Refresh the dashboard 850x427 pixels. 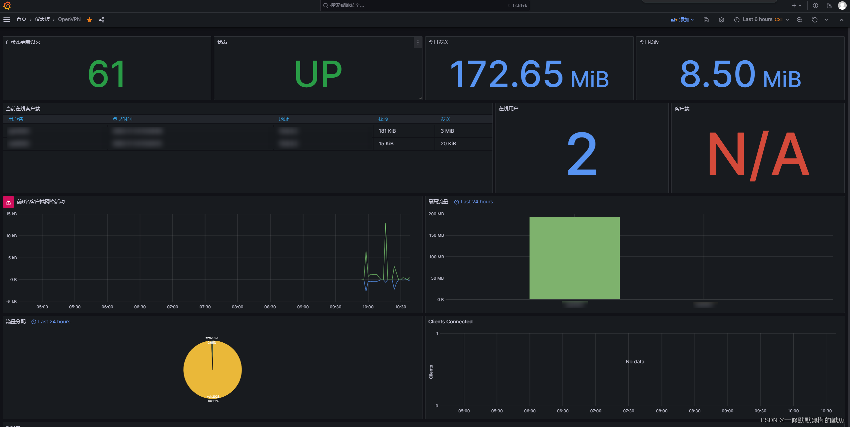click(x=815, y=20)
